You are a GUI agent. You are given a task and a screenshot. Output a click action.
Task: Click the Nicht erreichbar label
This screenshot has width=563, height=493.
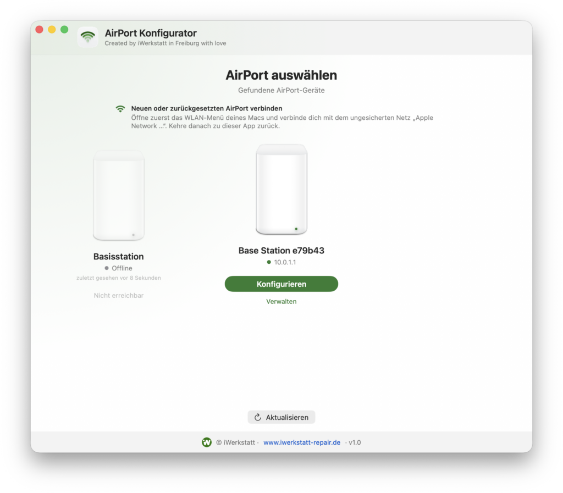coord(119,295)
